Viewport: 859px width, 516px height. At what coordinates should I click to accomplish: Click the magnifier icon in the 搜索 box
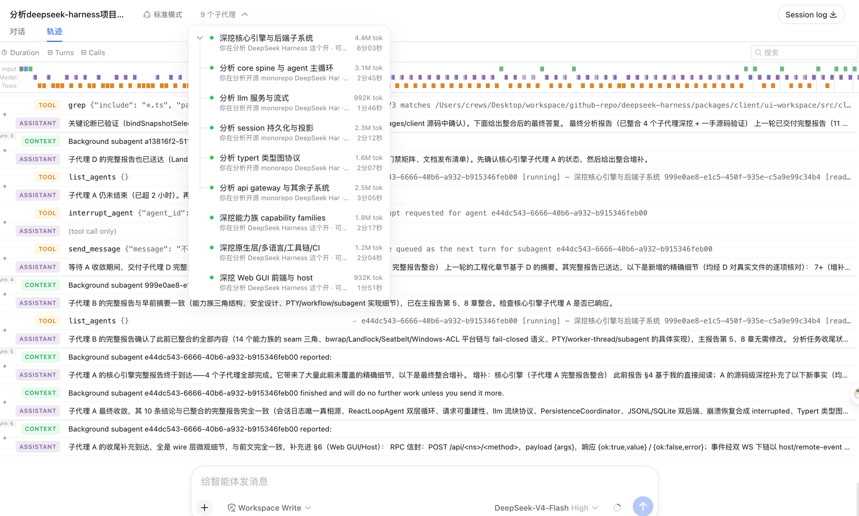click(x=758, y=52)
